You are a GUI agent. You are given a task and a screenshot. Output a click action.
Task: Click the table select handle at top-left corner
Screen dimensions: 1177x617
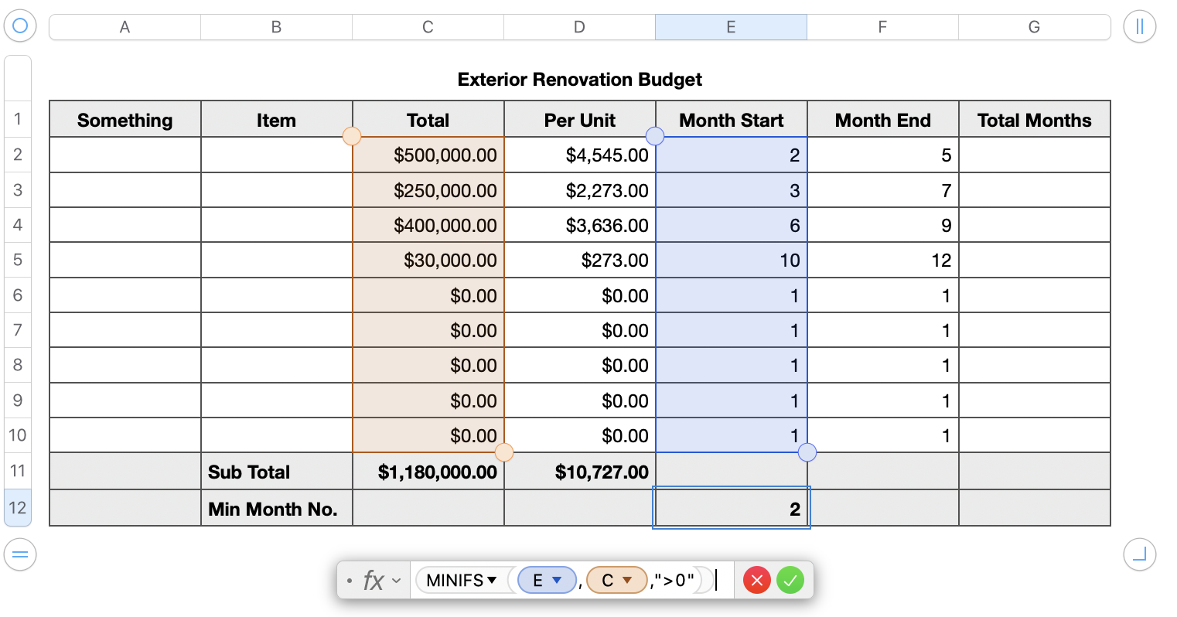[x=20, y=26]
